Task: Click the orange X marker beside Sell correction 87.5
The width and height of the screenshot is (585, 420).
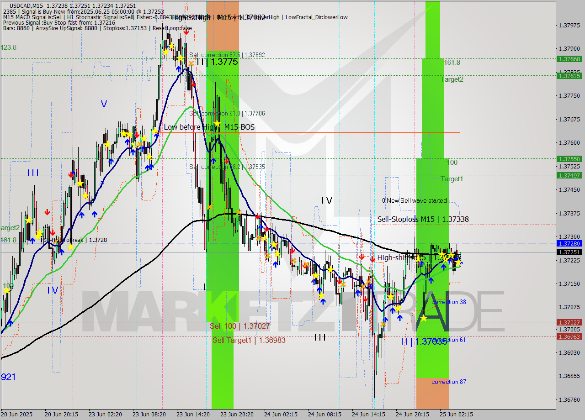Action: click(191, 63)
